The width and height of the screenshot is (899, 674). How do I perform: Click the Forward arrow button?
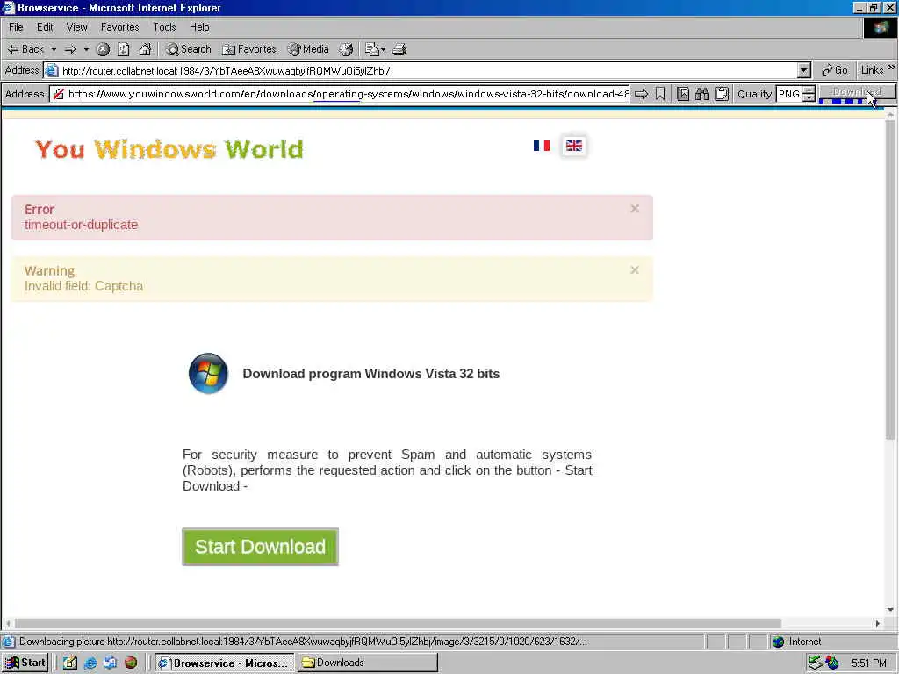(x=70, y=49)
